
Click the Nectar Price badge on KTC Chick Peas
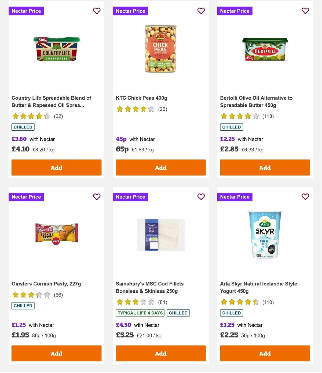tap(130, 11)
